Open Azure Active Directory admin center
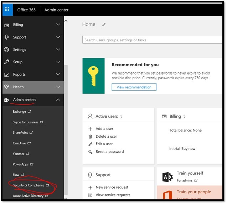Image resolution: width=227 pixels, height=204 pixels. (28, 196)
